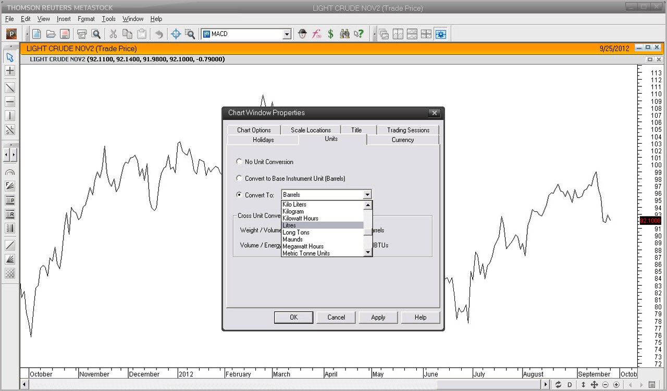667x391 pixels.
Task: Open the MACD indicator dropdown
Action: (287, 34)
